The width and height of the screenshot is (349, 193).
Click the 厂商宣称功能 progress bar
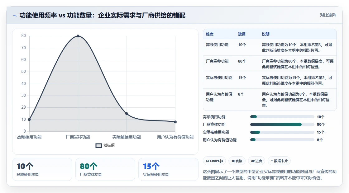(282, 125)
